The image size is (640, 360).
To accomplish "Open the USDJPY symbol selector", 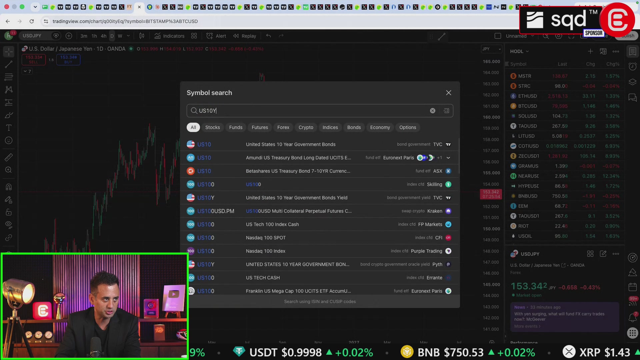I will pyautogui.click(x=32, y=36).
